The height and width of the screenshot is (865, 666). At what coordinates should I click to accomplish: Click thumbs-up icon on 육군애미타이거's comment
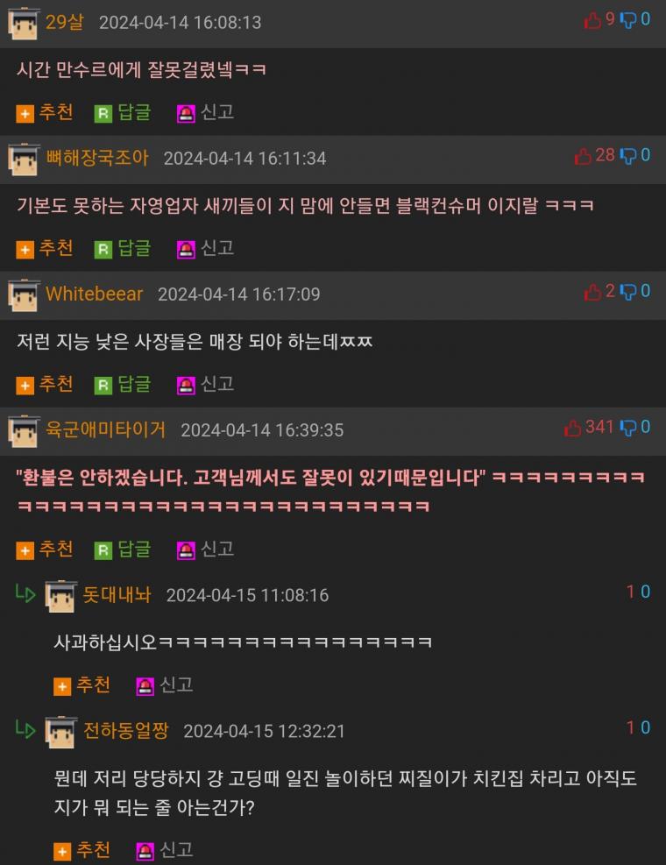[x=573, y=428]
